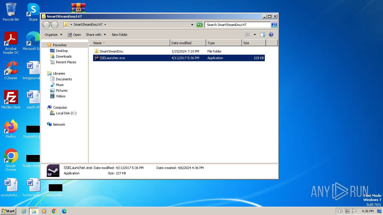Click the 'File folder' type cell
The height and width of the screenshot is (215, 383).
[x=214, y=51]
